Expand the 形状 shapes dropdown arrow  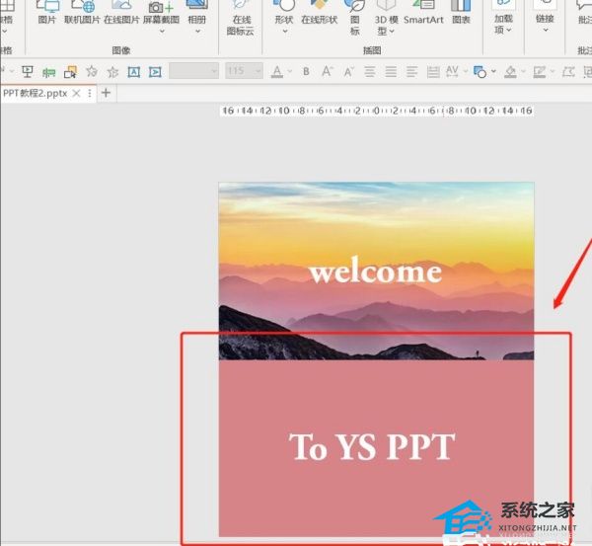tap(285, 32)
